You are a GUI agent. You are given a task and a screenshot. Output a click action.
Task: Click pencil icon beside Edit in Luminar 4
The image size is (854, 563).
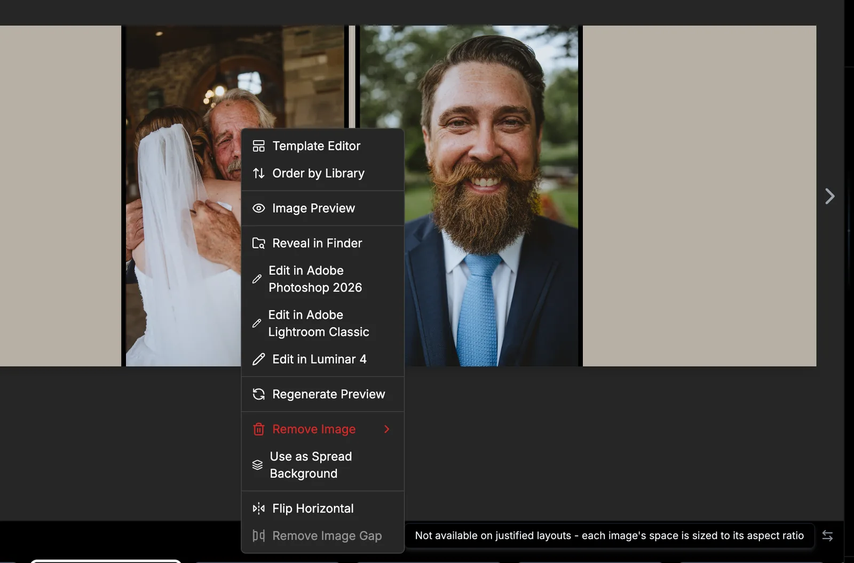click(259, 359)
